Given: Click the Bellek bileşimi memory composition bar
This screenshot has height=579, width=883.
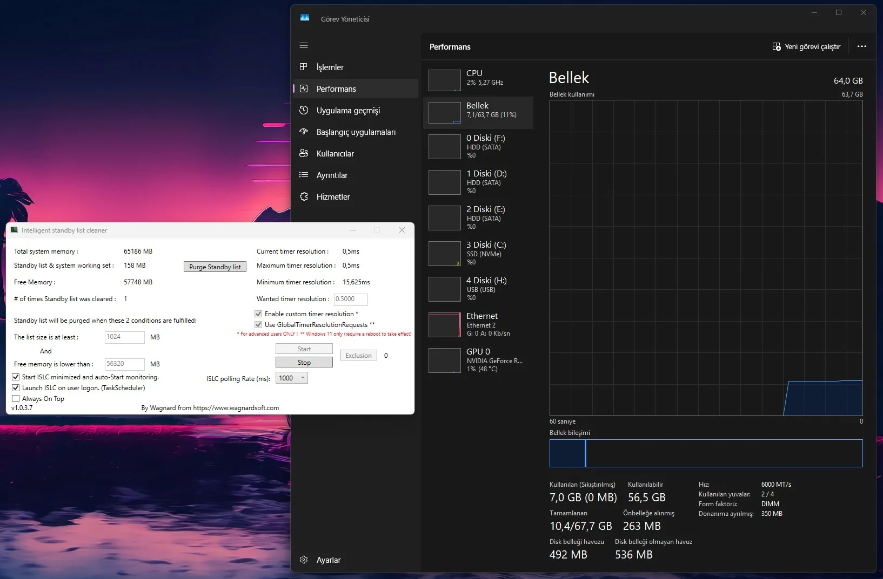Looking at the screenshot, I should 705,453.
